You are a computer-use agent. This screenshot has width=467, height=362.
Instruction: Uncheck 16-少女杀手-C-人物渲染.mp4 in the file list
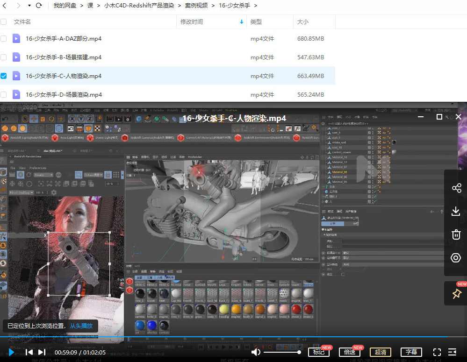pyautogui.click(x=4, y=76)
